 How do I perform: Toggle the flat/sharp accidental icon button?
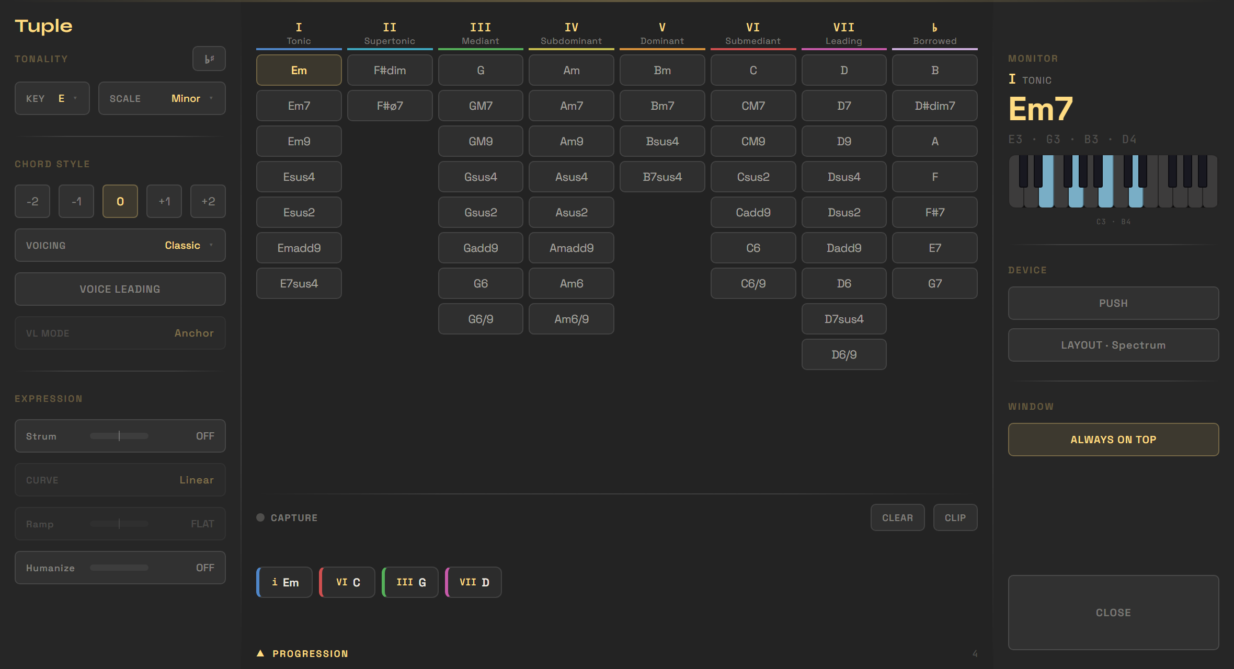coord(209,59)
